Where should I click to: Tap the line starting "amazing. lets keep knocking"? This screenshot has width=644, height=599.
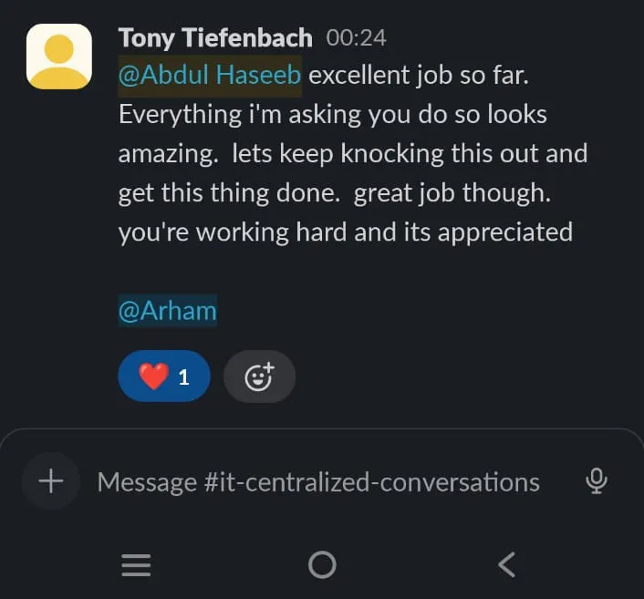point(352,154)
